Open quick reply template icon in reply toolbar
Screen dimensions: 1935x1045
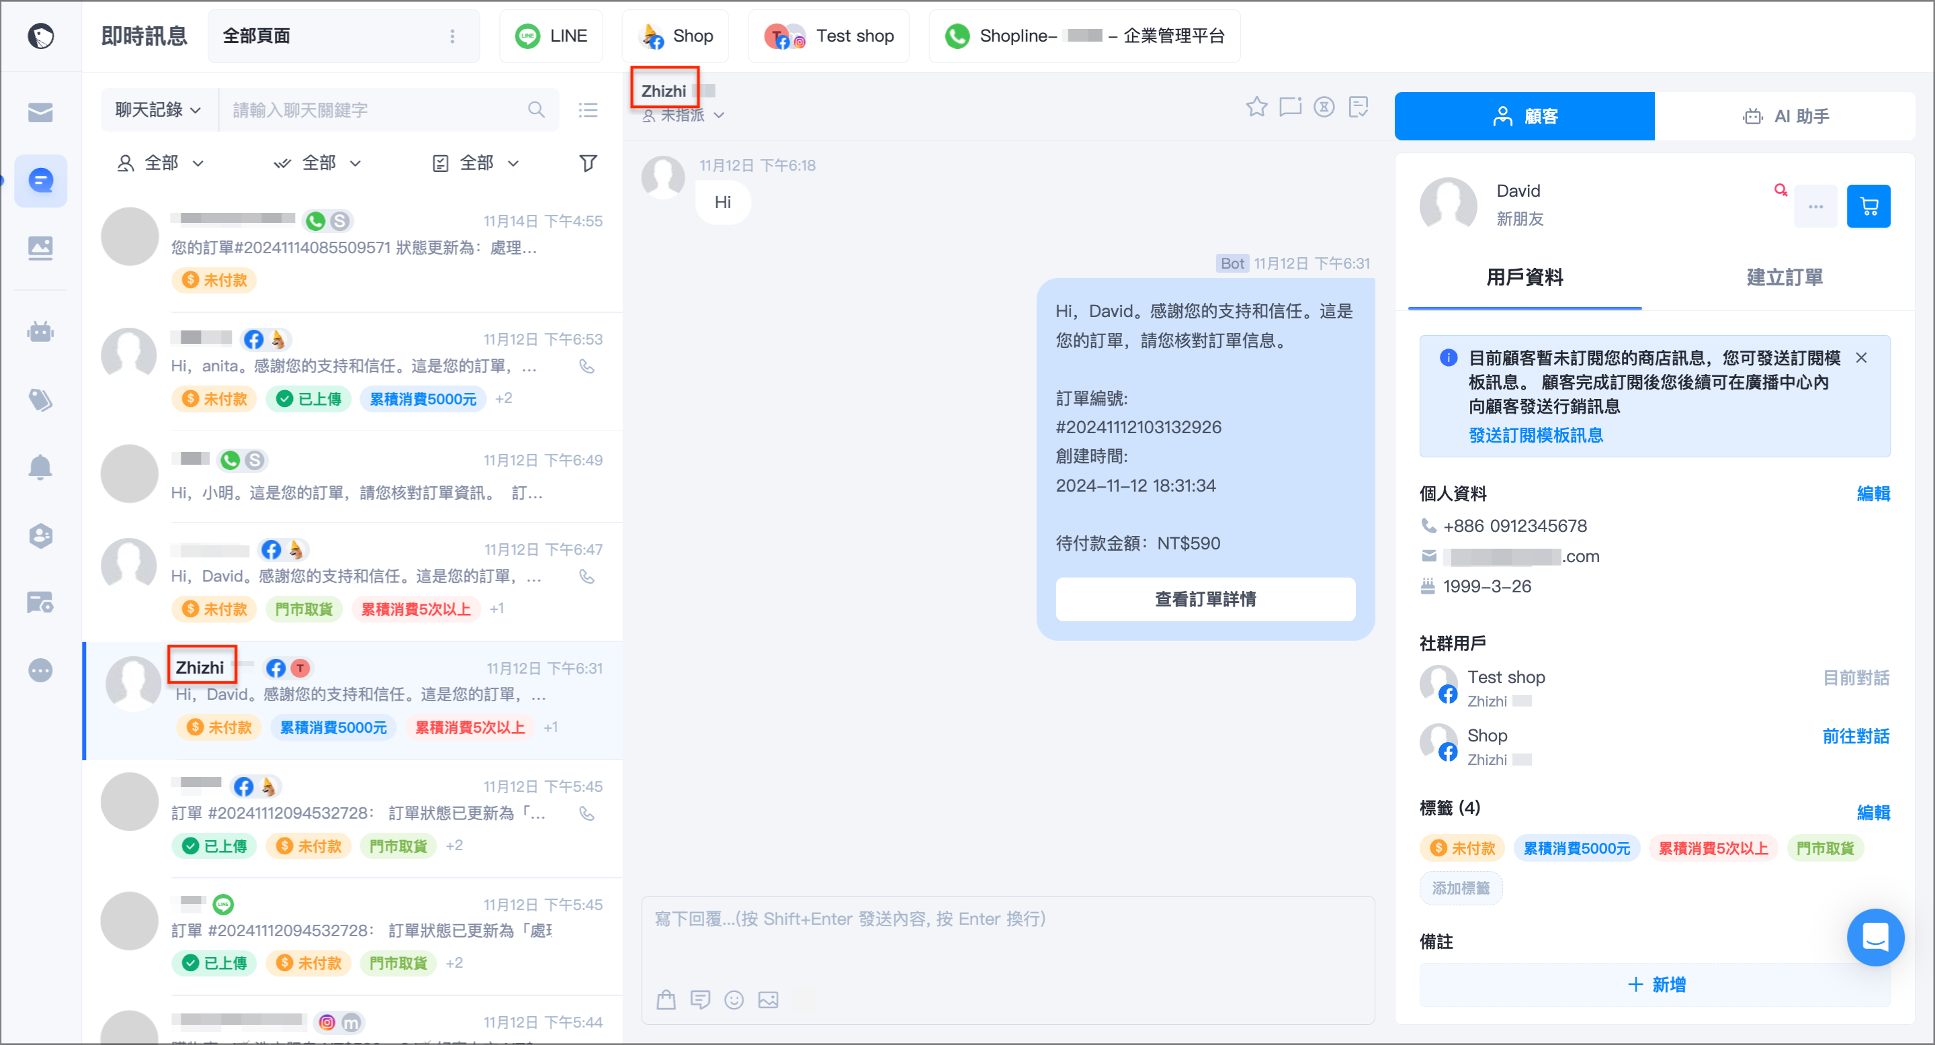(x=700, y=999)
